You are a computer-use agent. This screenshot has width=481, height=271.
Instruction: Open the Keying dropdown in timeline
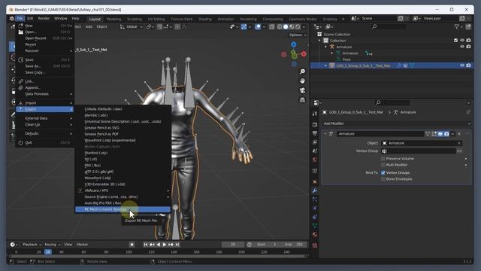(x=53, y=245)
